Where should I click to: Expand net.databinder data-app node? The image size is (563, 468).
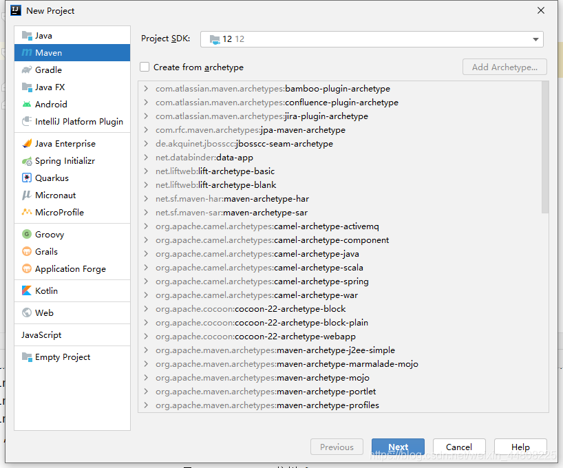click(146, 158)
